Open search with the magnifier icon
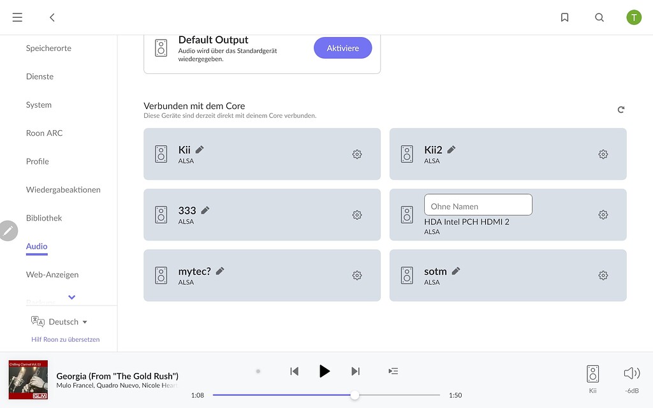 (x=599, y=17)
